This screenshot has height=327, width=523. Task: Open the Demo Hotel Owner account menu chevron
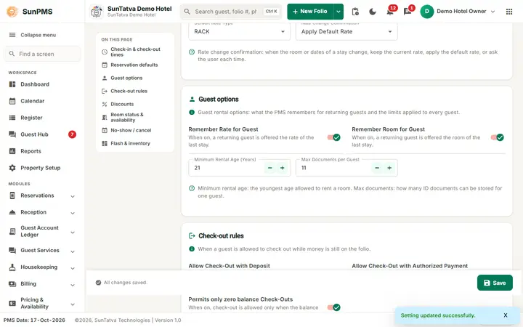(x=492, y=12)
